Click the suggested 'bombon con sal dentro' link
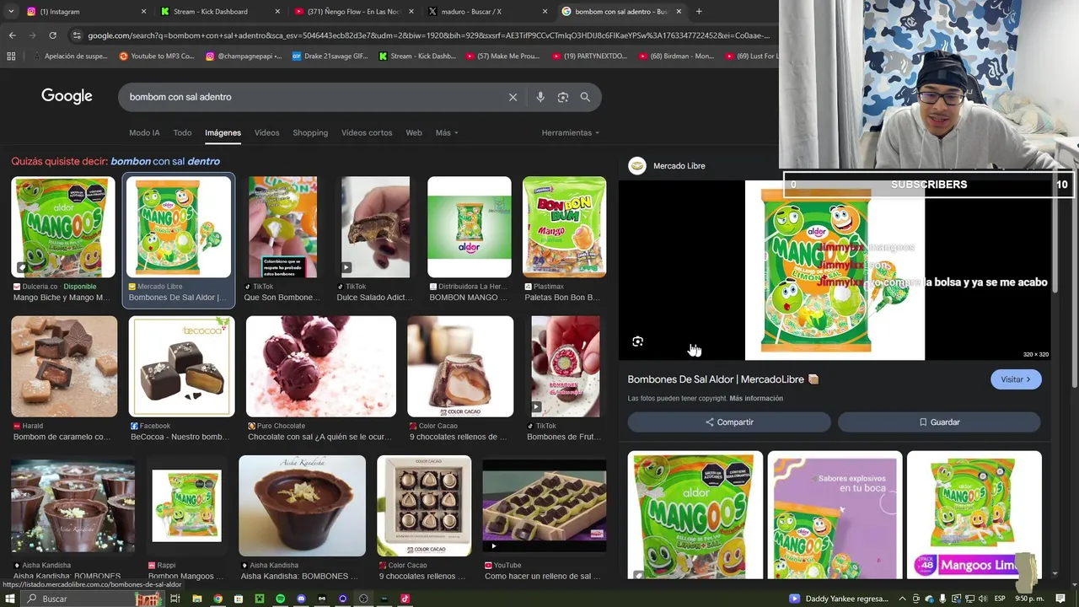1079x607 pixels. click(x=165, y=161)
